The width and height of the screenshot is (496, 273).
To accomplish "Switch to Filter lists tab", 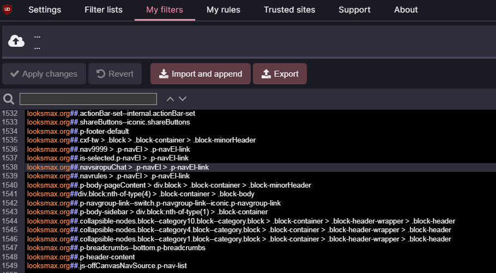I will pos(104,10).
